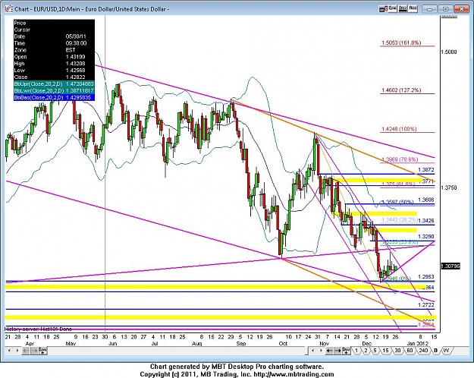474x378 pixels.
Task: Select the 30-minute timeframe tab
Action: coord(397,351)
